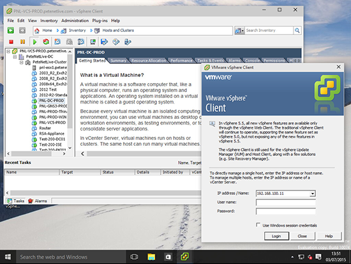The width and height of the screenshot is (351, 264).
Task: Click the Reset virtual machine icon
Action: tap(46, 42)
